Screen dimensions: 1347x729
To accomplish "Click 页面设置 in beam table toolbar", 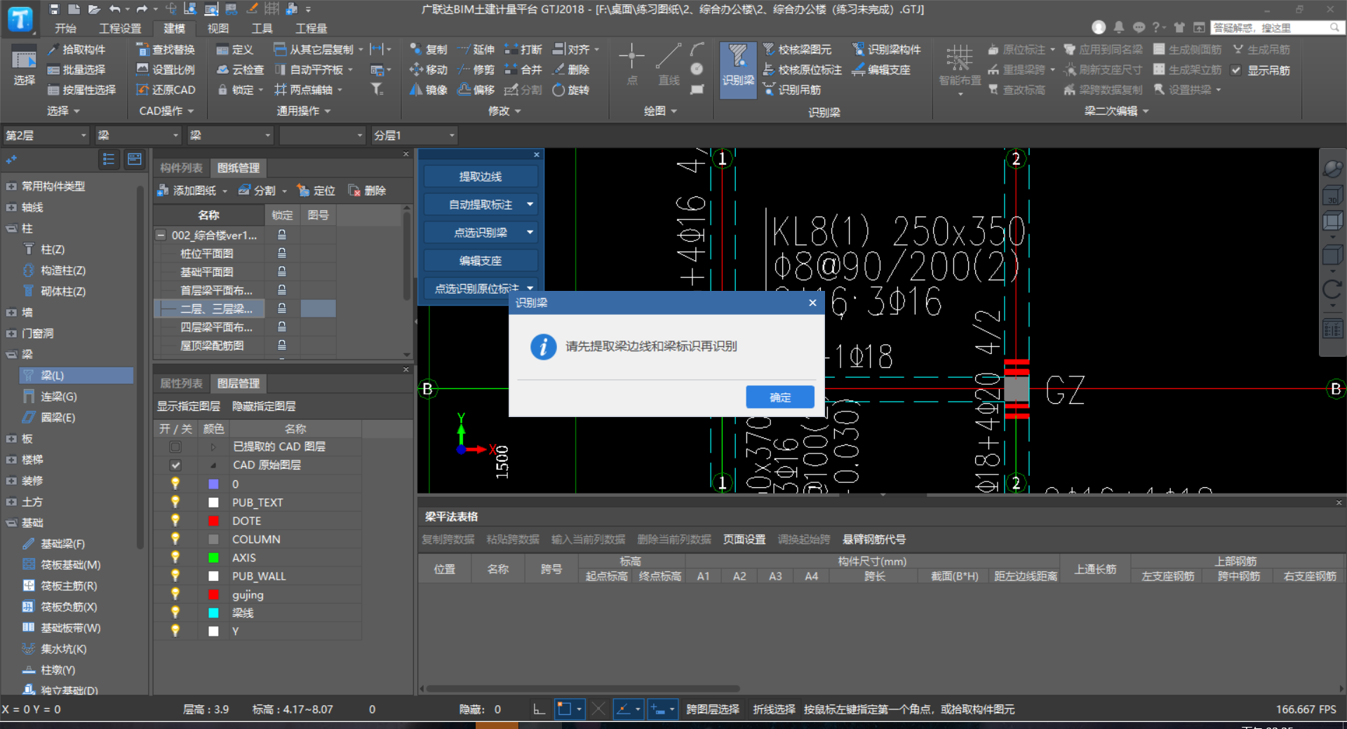I will point(744,540).
